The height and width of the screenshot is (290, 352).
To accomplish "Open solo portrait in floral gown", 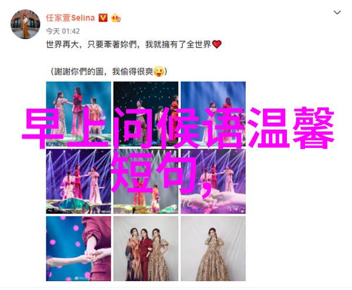I will (x=214, y=249).
